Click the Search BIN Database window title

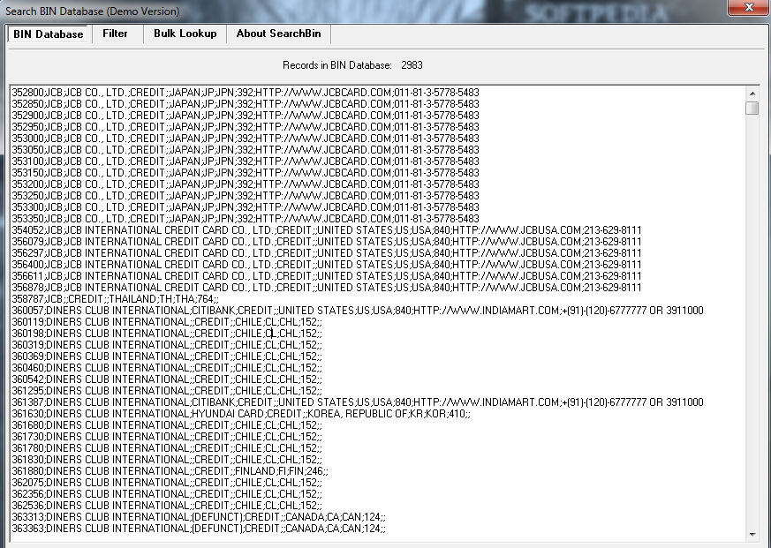tap(93, 11)
